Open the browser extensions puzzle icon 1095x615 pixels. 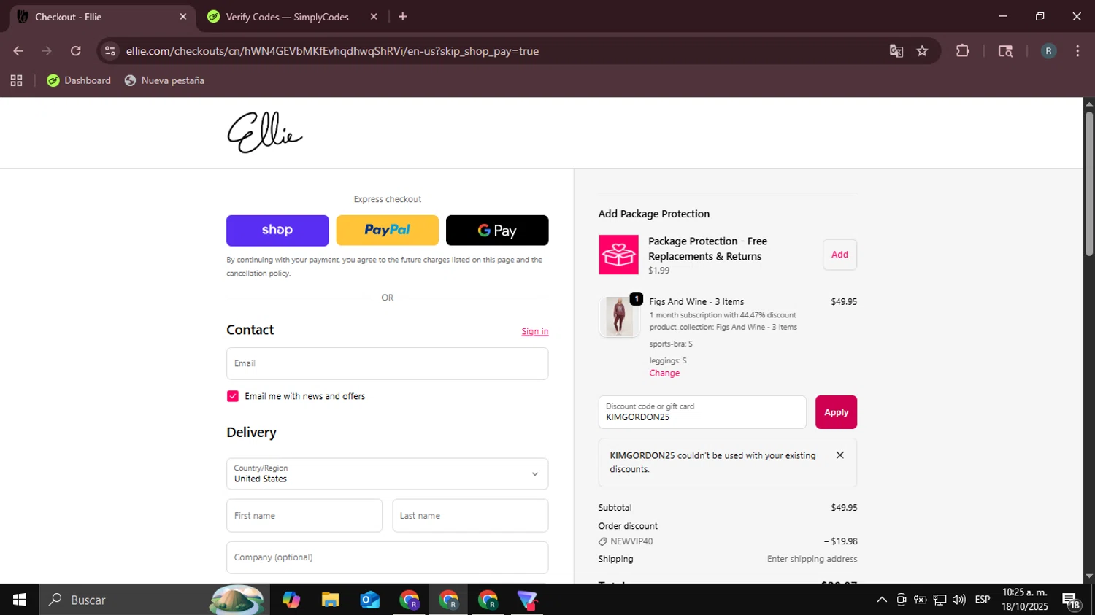point(963,51)
